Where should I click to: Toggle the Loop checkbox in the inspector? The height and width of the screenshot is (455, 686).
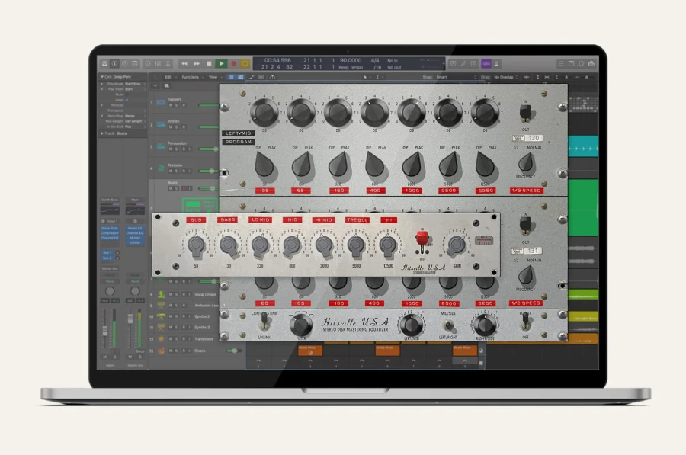pos(127,100)
